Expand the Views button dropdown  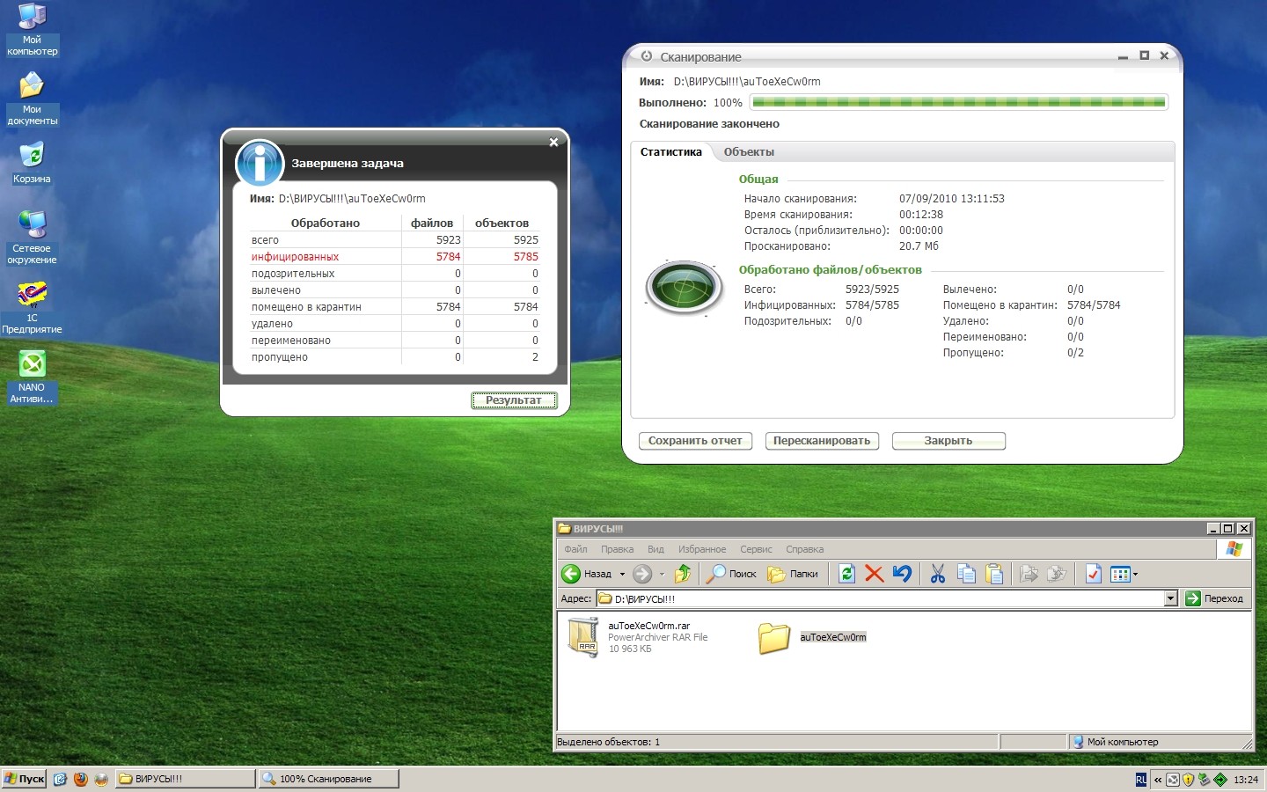(1135, 575)
